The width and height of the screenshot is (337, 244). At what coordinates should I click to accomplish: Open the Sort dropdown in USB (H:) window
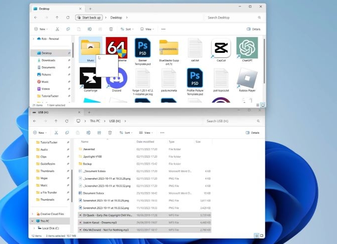(126, 133)
